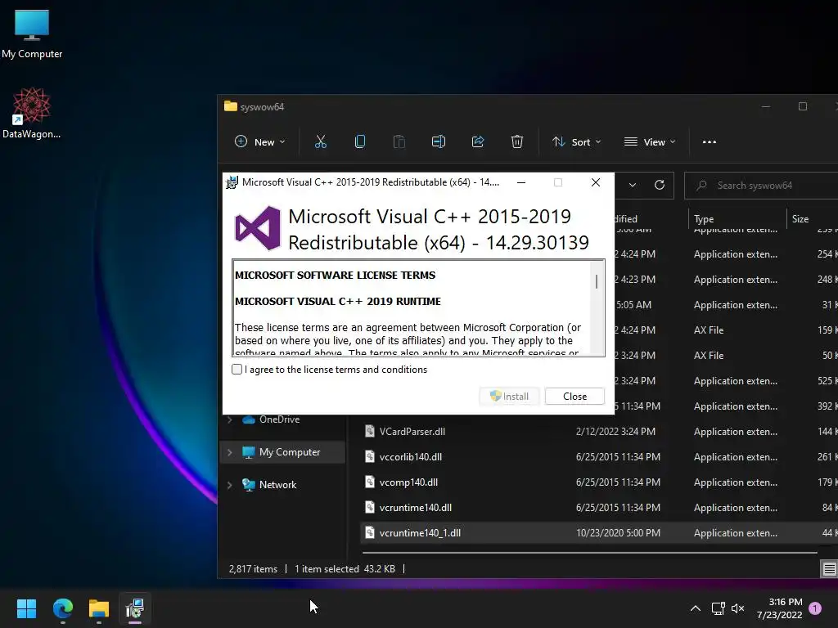Click the My Computer desktop icon
838x628 pixels.
click(x=32, y=34)
